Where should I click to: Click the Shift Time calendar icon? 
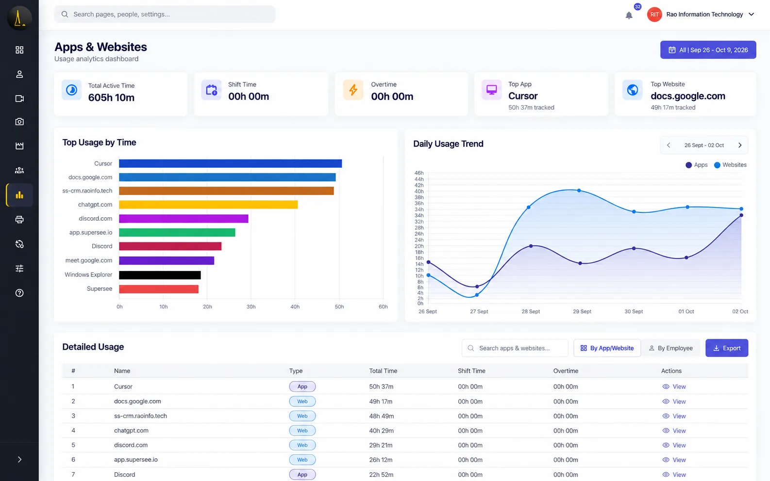(x=211, y=90)
